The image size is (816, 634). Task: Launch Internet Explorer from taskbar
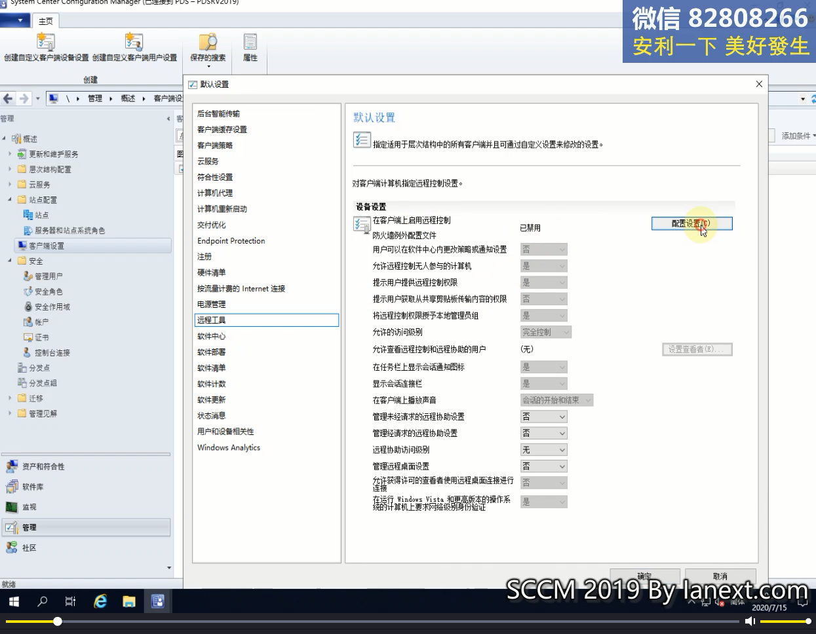(x=100, y=601)
